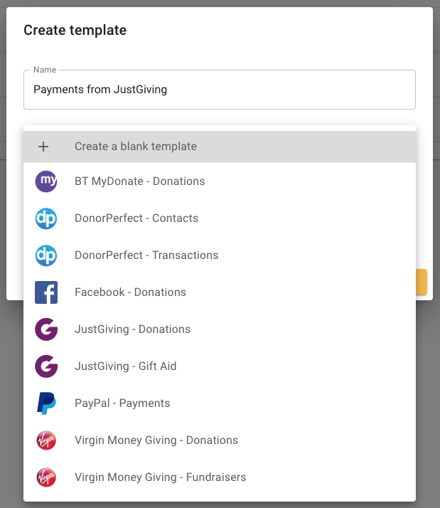This screenshot has height=508, width=440.
Task: Choose BT MyDonate - Donations template
Action: [x=139, y=181]
